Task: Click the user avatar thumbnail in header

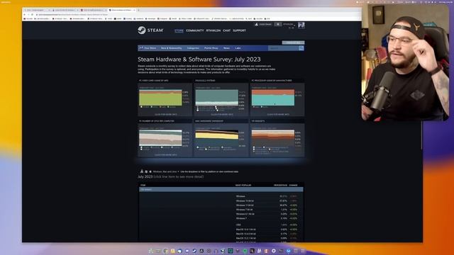Action: pos(301,25)
